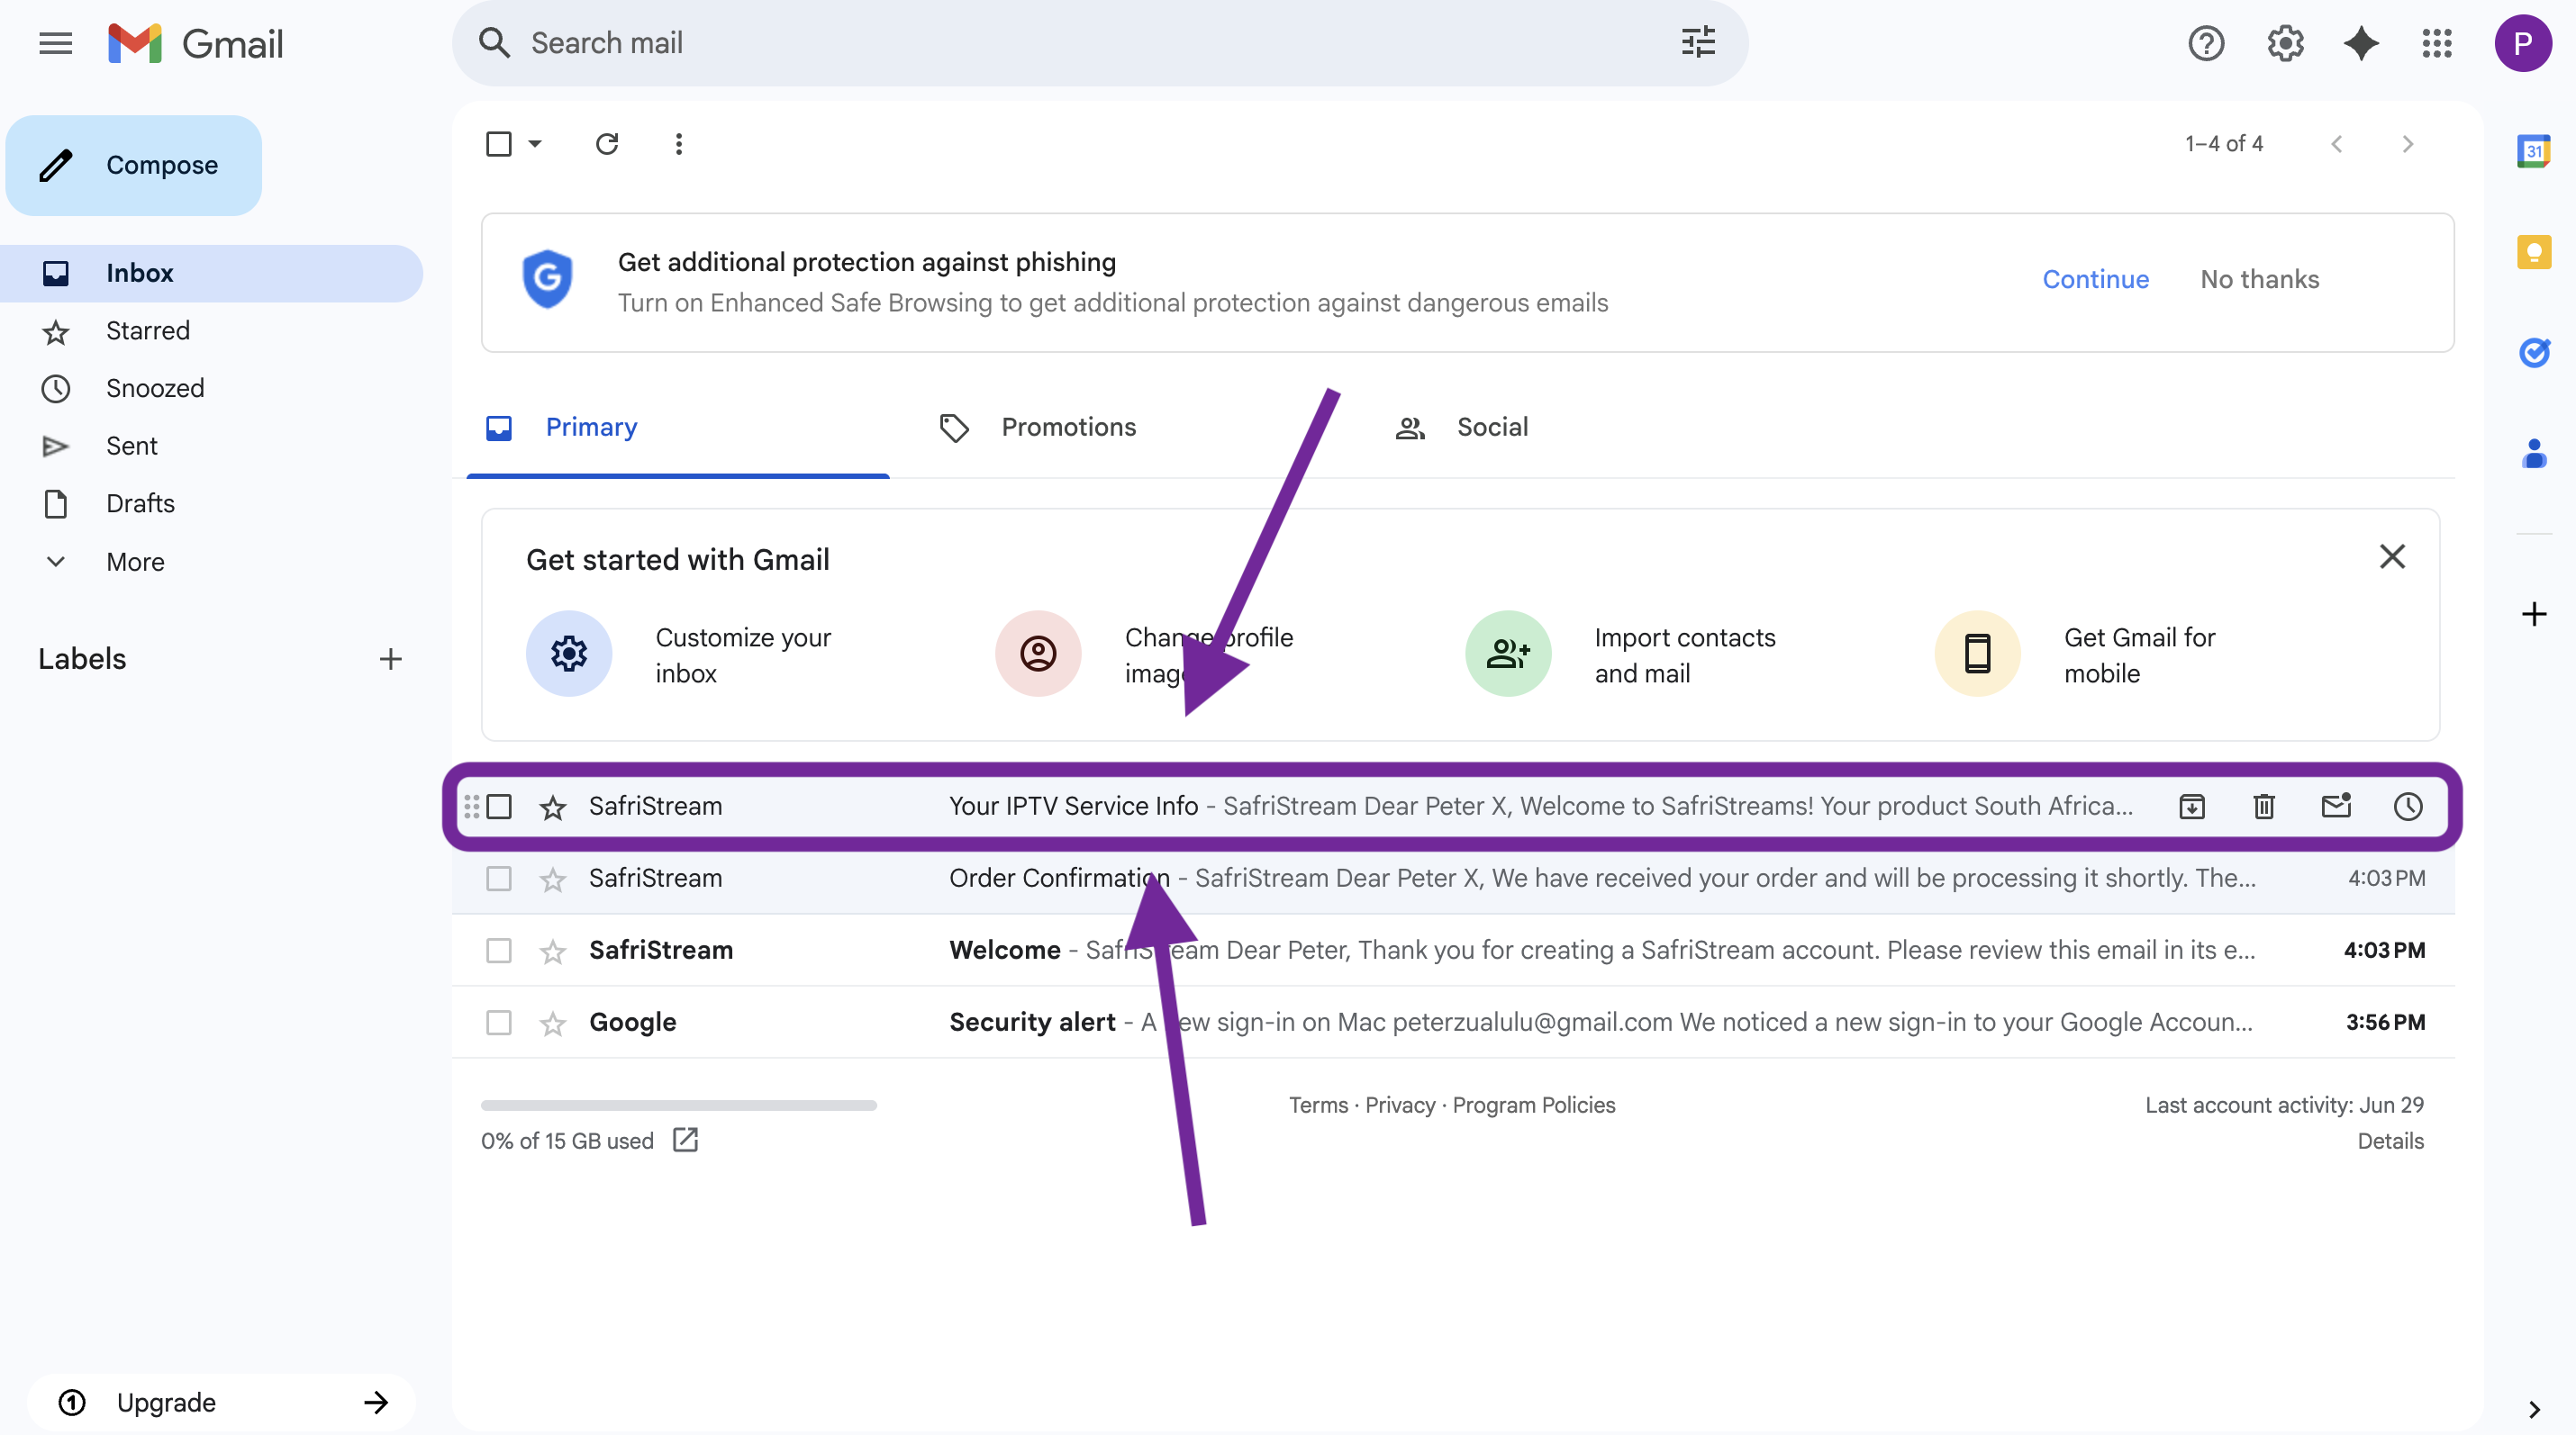Screen dimensions: 2576x1435
Task: Open the more options three-dot menu
Action: pyautogui.click(x=679, y=144)
